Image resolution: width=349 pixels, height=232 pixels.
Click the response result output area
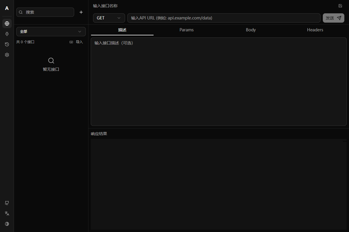[219, 184]
